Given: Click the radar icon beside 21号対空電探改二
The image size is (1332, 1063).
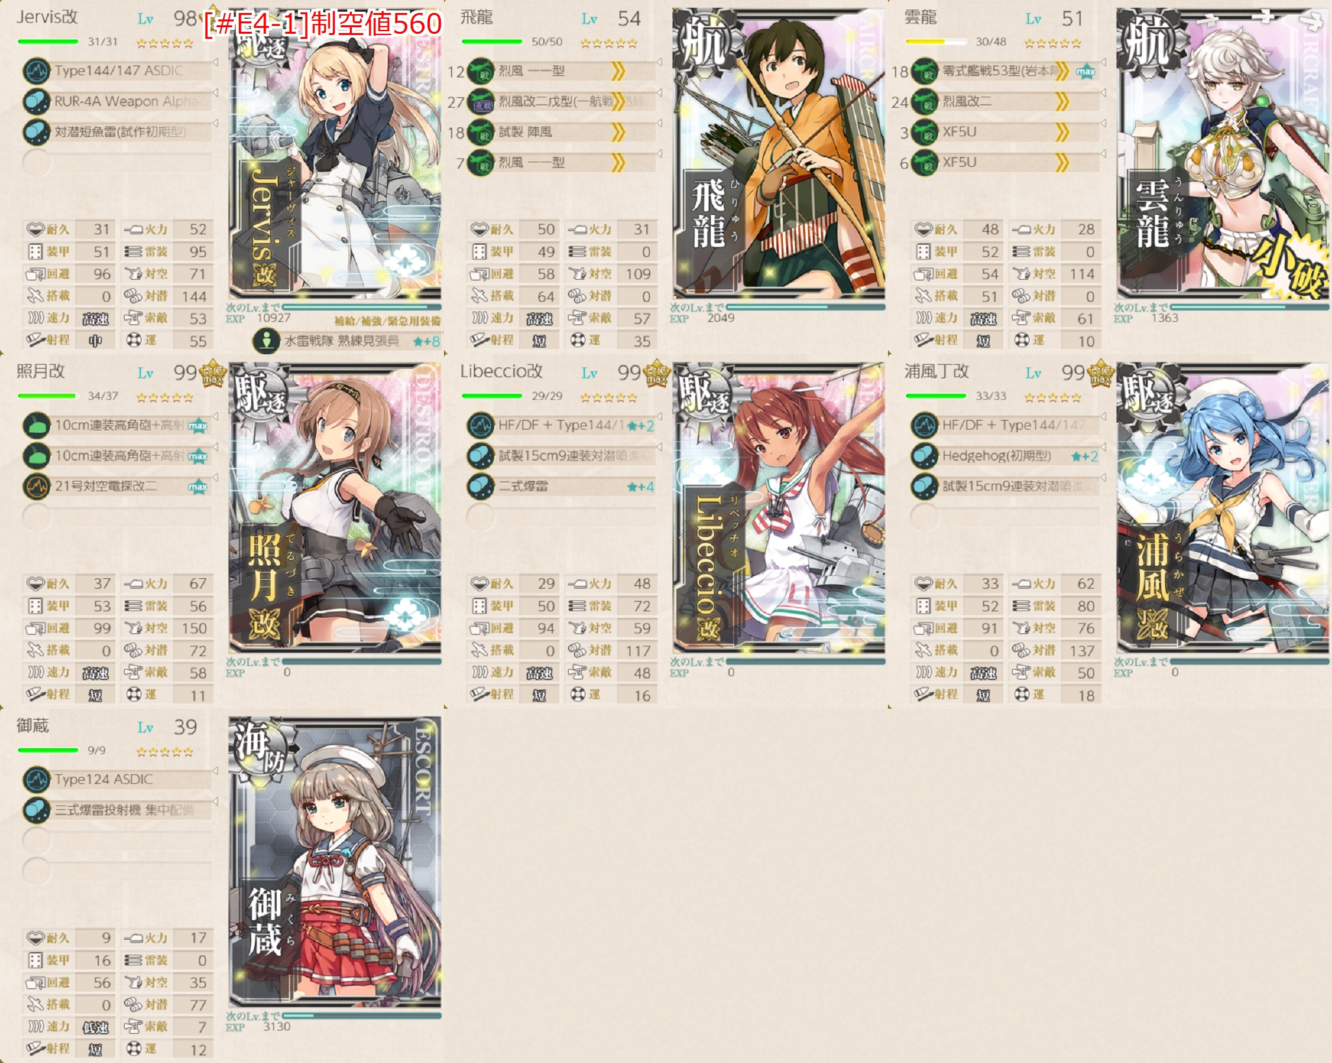Looking at the screenshot, I should point(36,486).
